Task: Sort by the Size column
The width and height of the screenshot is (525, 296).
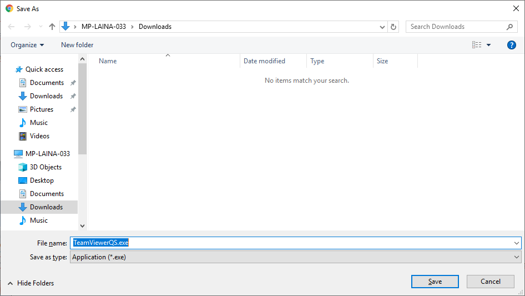Action: click(x=382, y=61)
